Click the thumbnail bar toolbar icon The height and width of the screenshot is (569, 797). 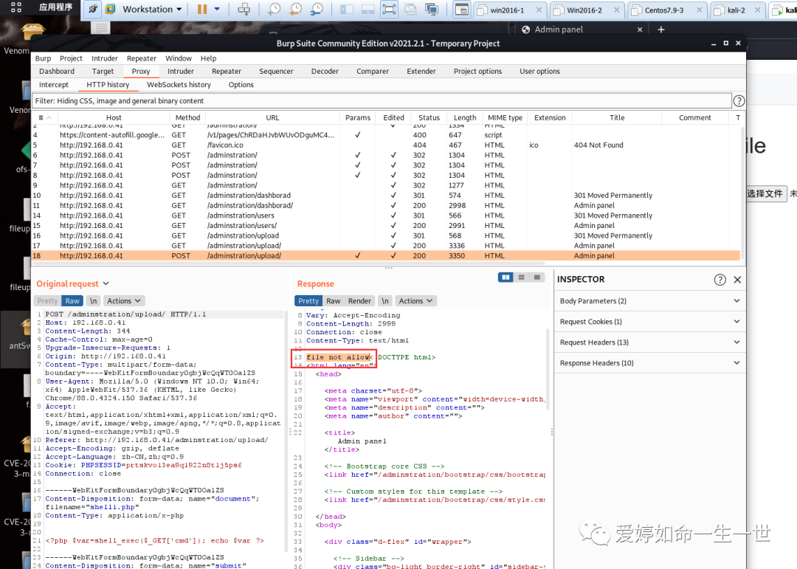(x=368, y=9)
